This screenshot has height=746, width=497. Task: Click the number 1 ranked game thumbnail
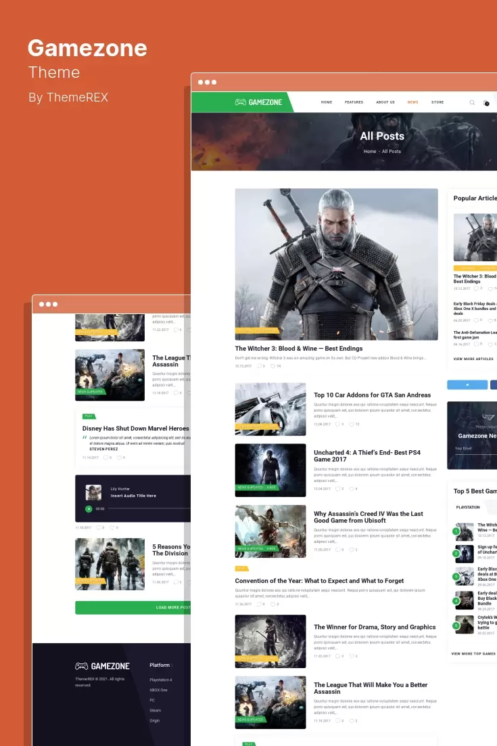pyautogui.click(x=465, y=531)
